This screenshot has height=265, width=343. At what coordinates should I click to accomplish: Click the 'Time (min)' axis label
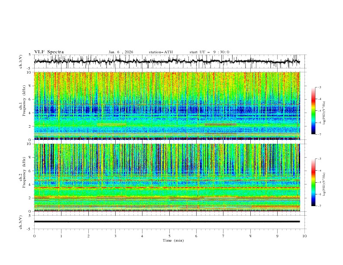pos(173,240)
